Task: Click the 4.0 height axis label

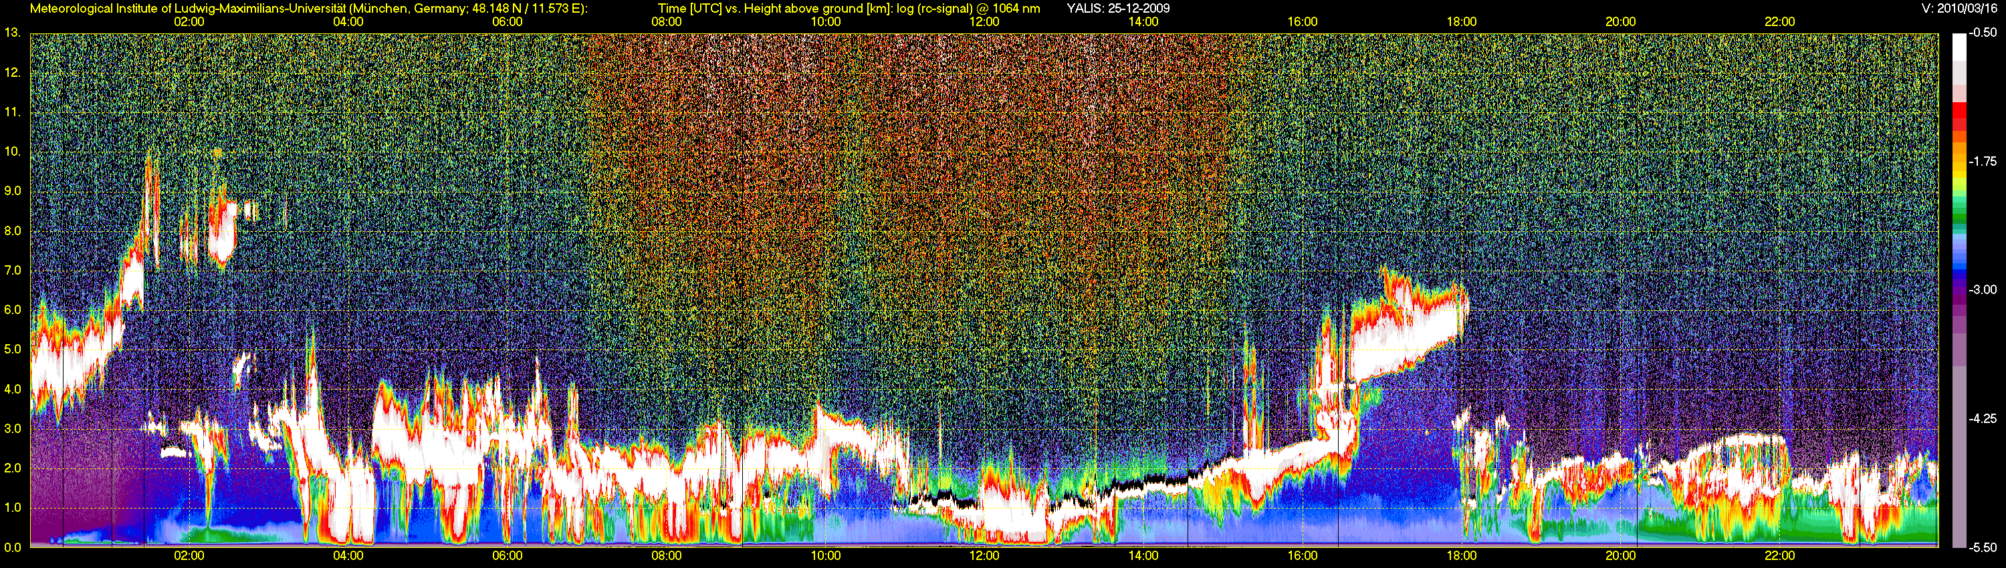Action: (13, 389)
